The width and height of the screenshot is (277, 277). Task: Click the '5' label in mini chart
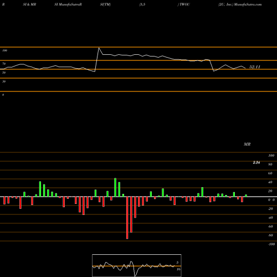coord(177,263)
